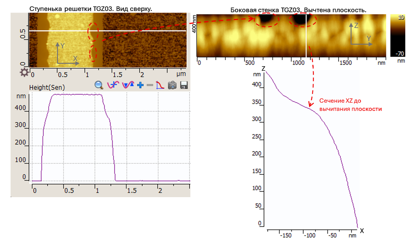Screen dimensions: 408x243
Task: Click the height profile plot plateau
Action: 76,95
